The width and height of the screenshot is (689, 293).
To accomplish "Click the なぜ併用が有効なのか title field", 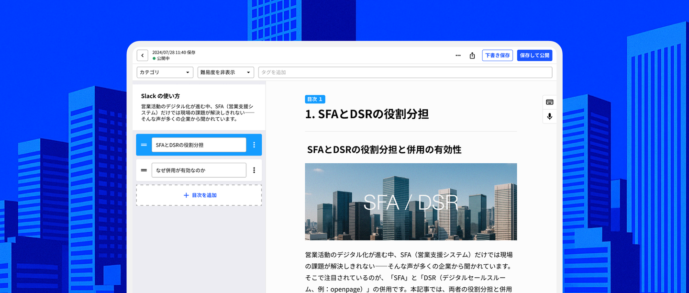I will coord(199,170).
